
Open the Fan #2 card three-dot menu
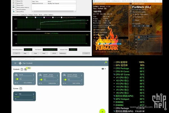tap(34, 75)
